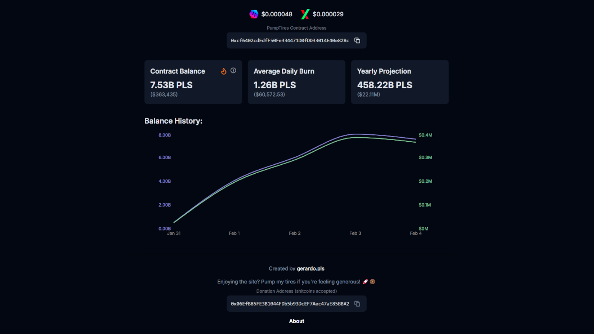Click the 7.53B PLS balance value
The height and width of the screenshot is (334, 594).
pos(171,85)
